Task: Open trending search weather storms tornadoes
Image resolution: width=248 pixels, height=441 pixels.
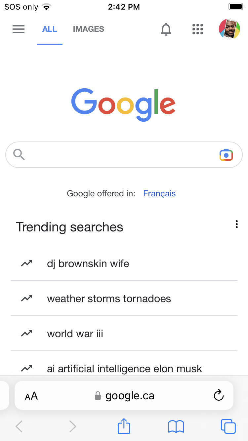Action: pyautogui.click(x=109, y=299)
